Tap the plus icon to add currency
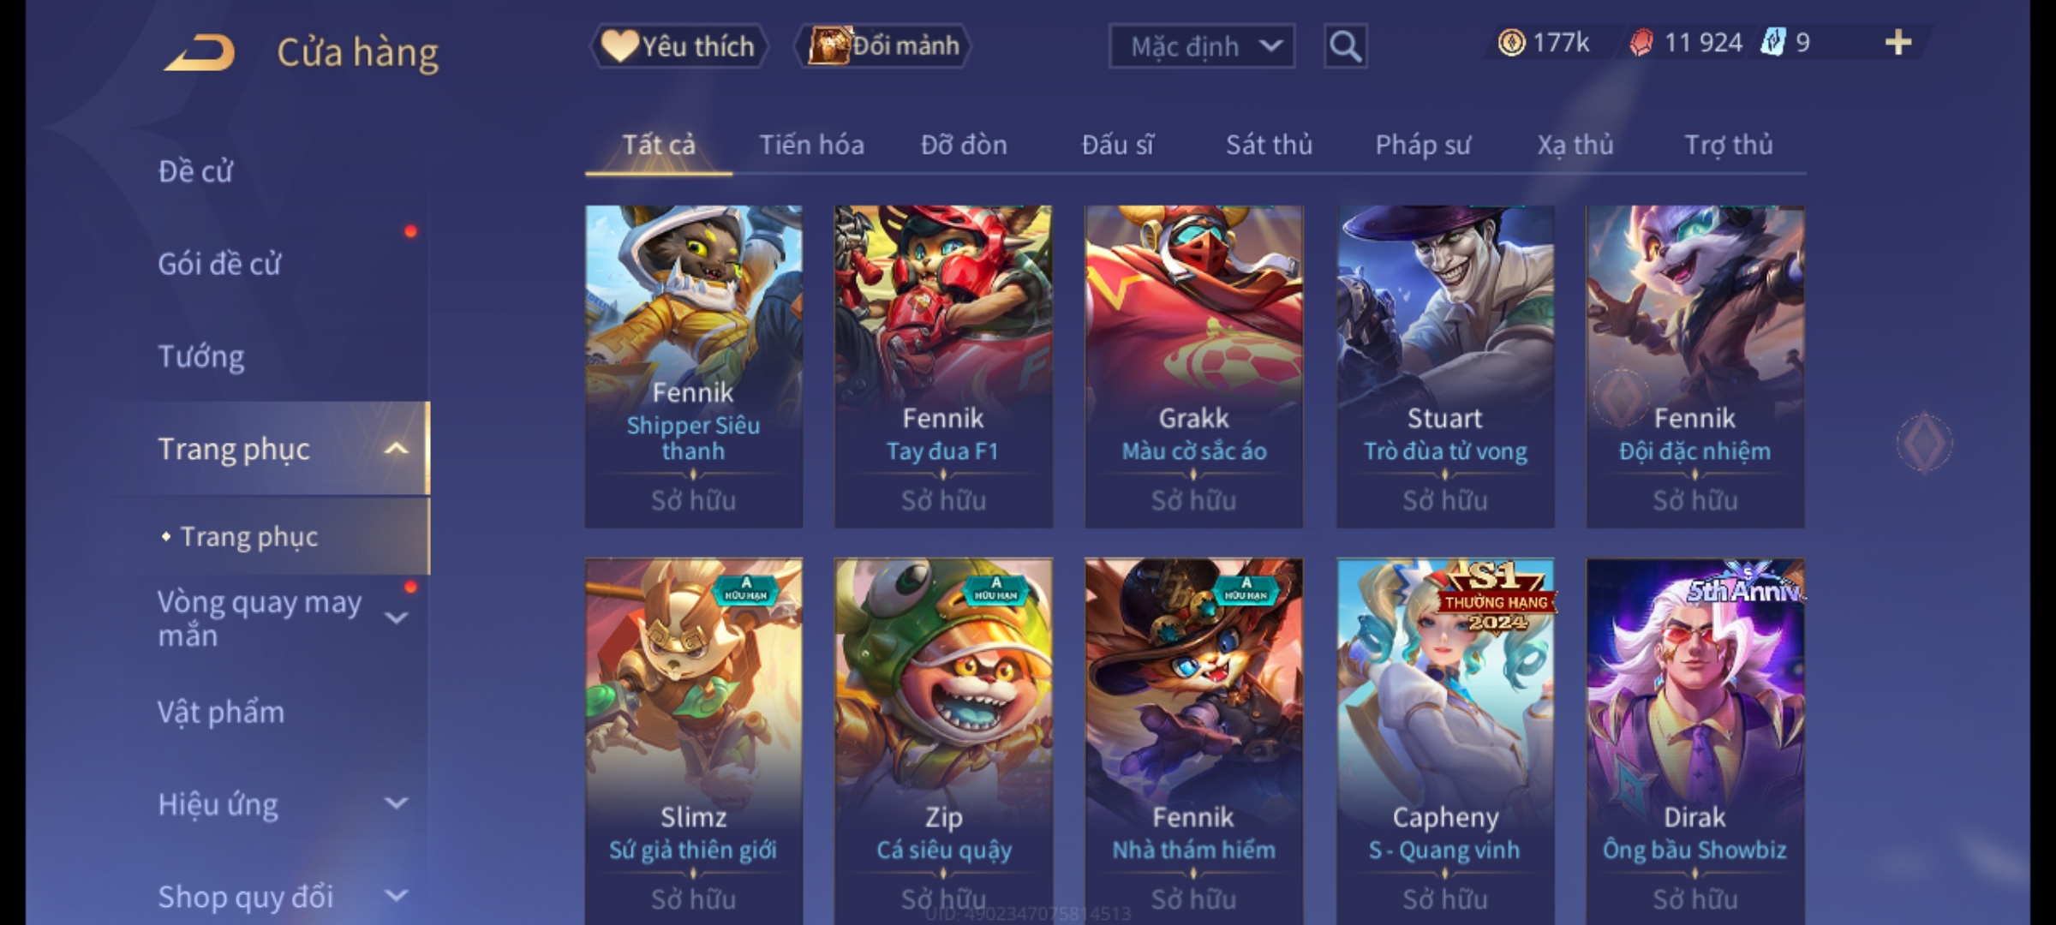 (x=1898, y=43)
